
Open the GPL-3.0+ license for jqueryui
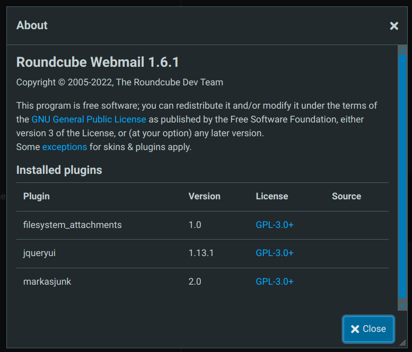tap(275, 253)
